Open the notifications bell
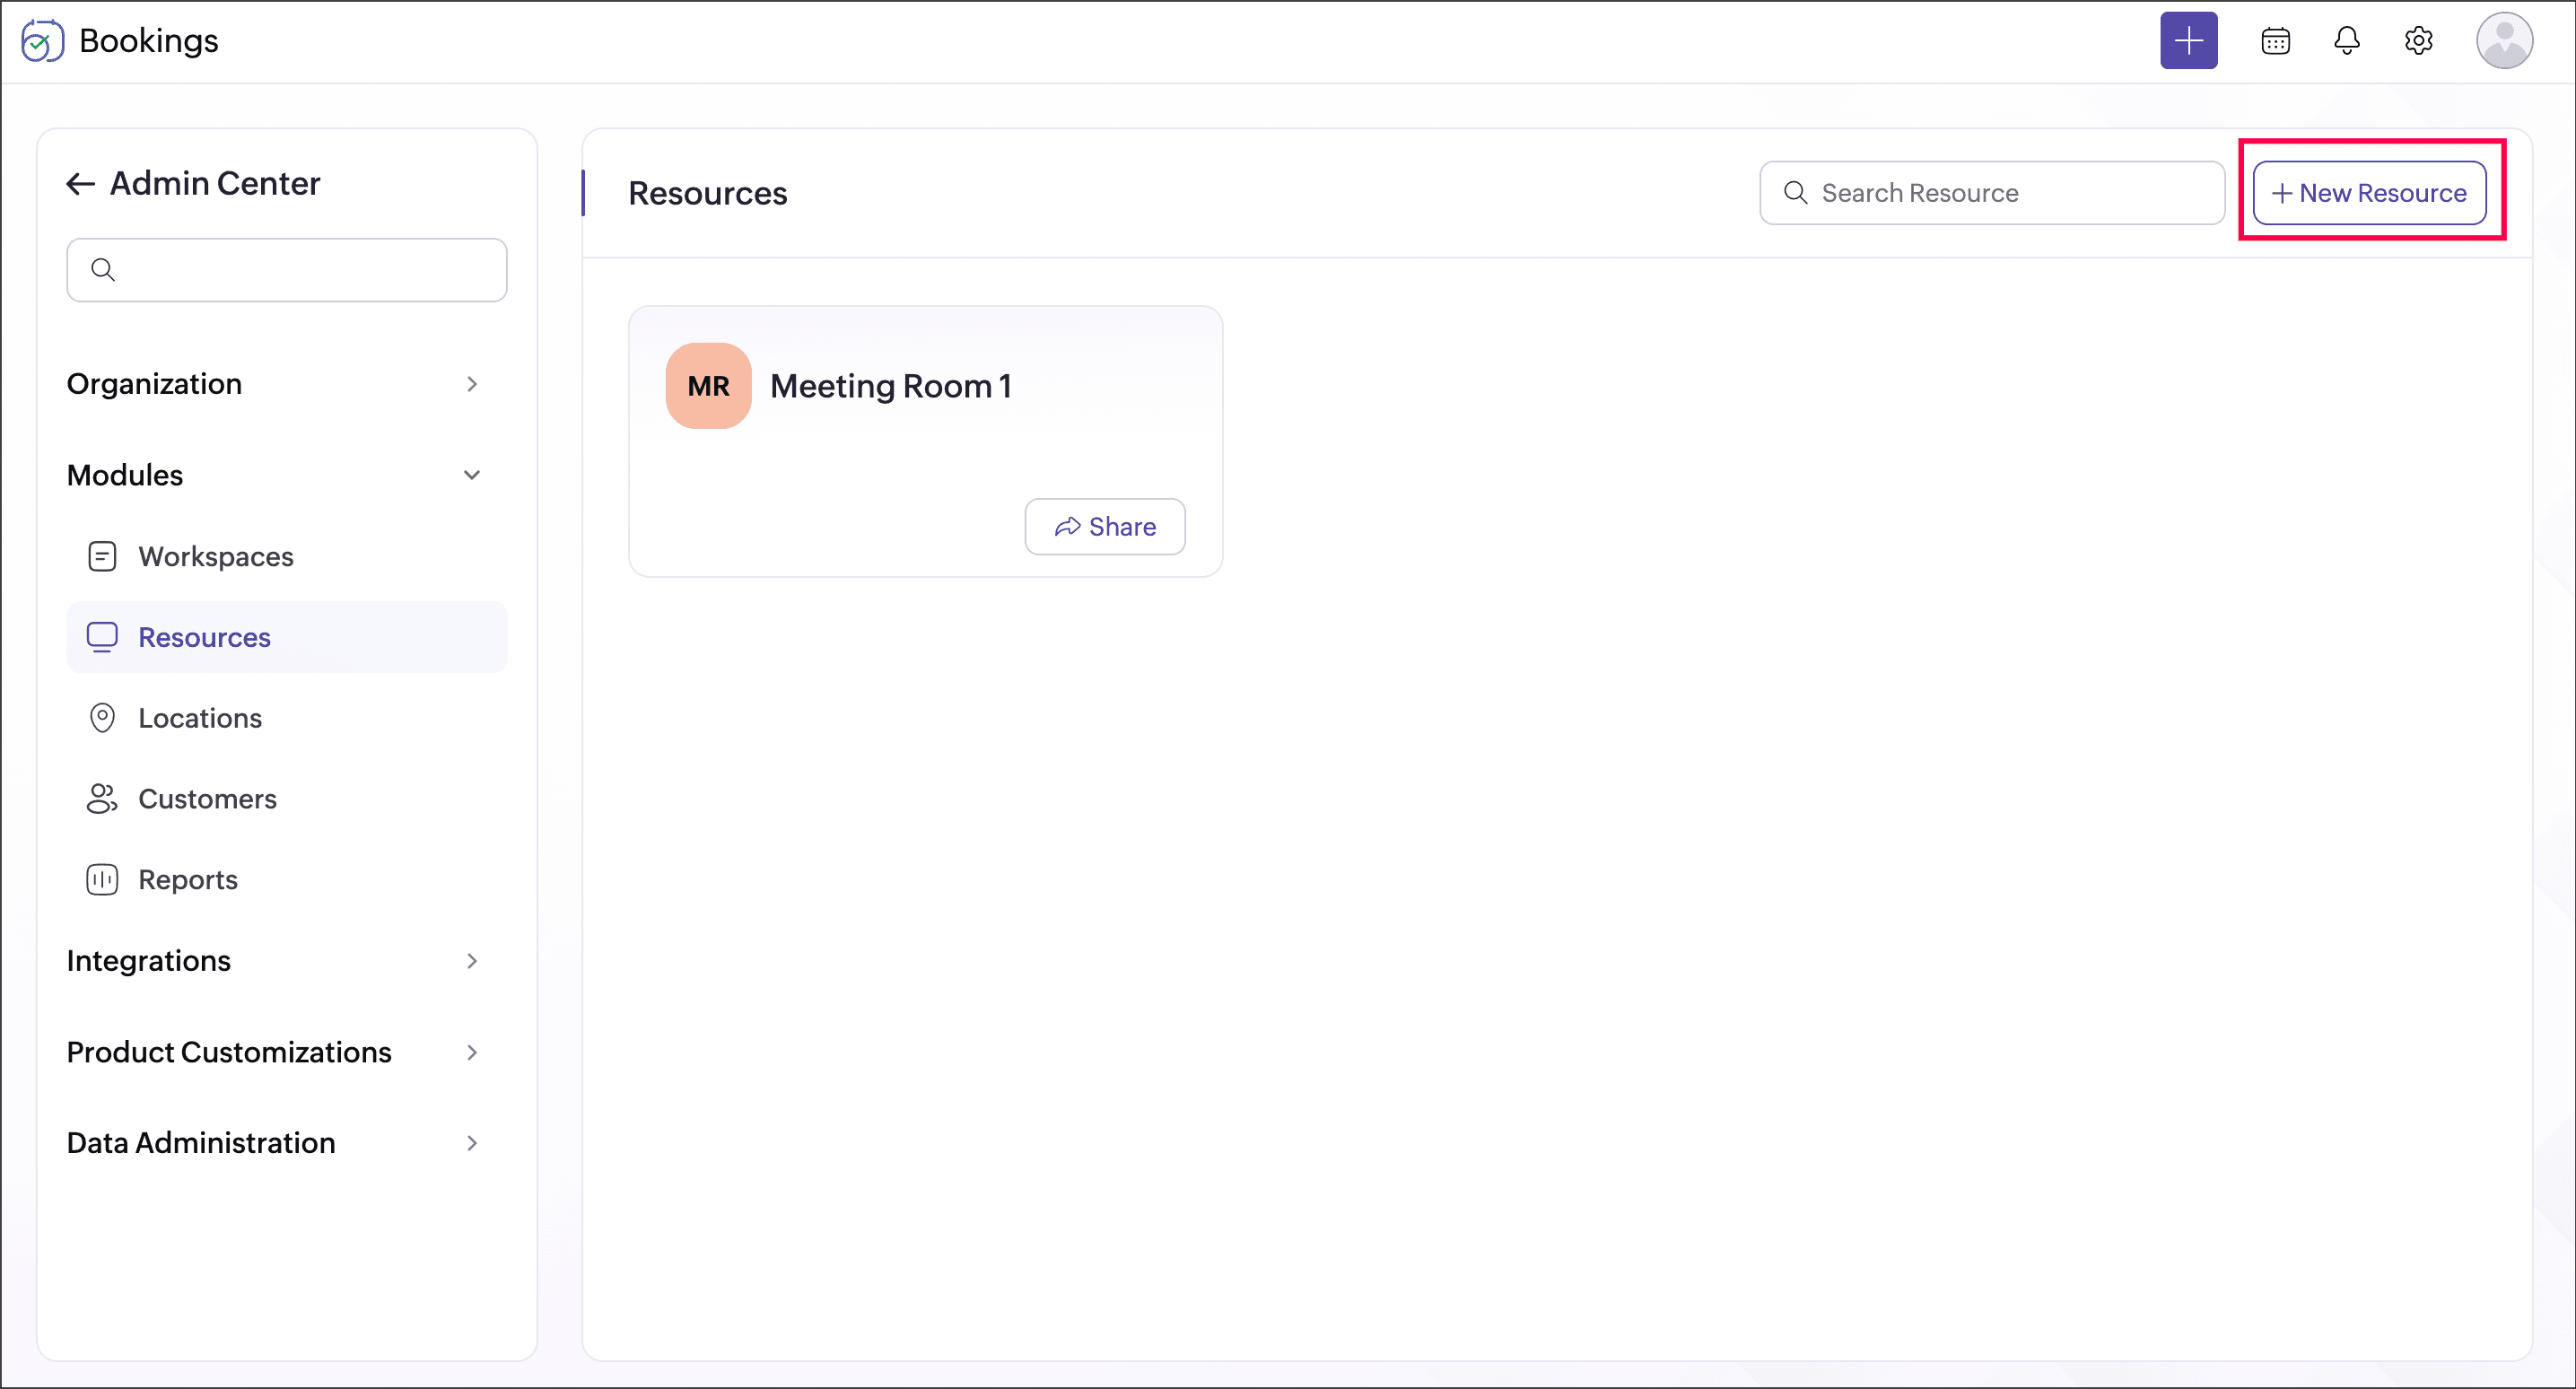 (2346, 41)
